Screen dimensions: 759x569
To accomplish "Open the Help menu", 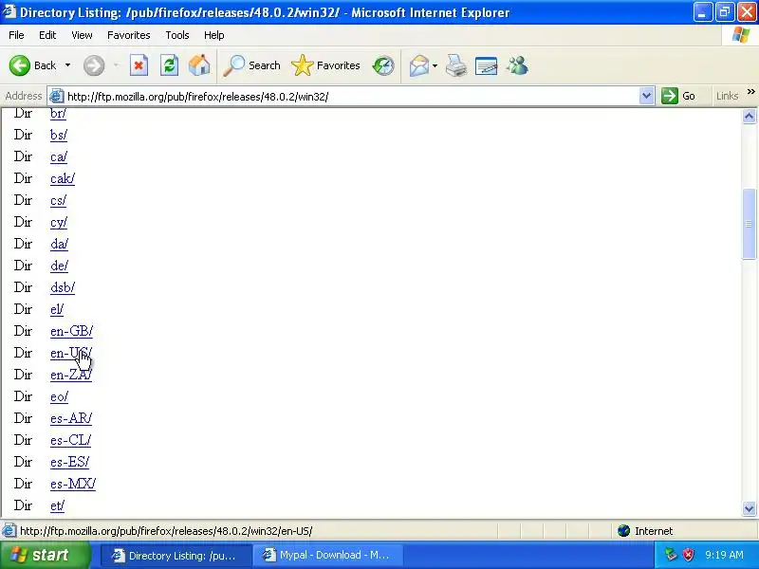I will (x=214, y=35).
